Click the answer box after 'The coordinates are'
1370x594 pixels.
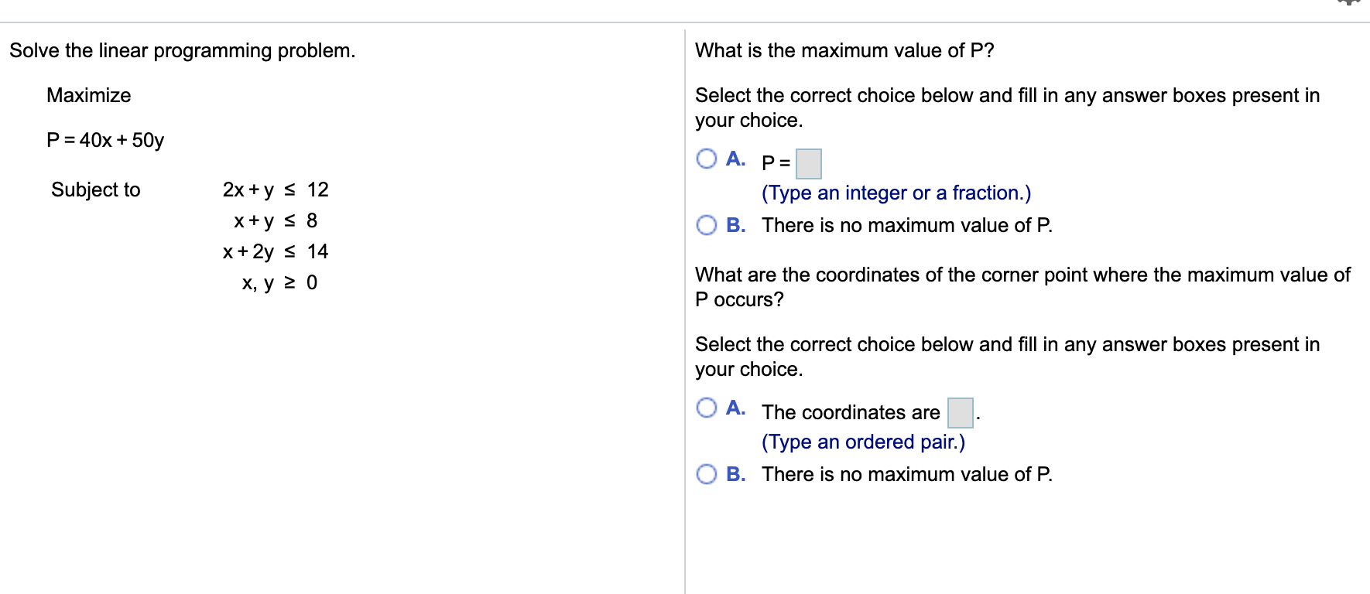961,413
